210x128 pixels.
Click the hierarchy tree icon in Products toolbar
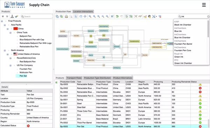coord(12,16)
